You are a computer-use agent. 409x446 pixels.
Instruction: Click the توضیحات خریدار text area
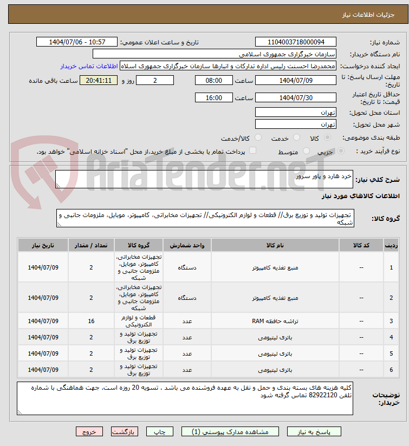pyautogui.click(x=185, y=398)
